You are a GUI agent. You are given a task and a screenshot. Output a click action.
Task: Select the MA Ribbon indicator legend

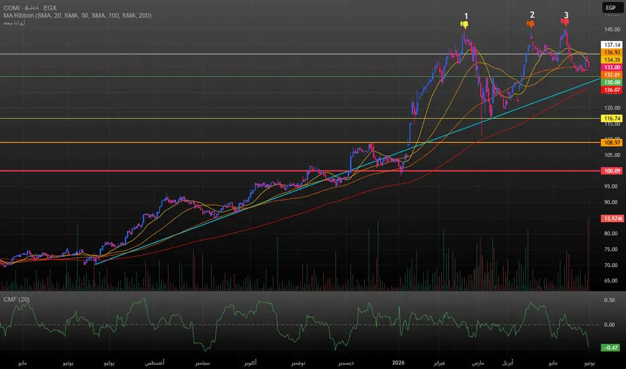pyautogui.click(x=77, y=15)
